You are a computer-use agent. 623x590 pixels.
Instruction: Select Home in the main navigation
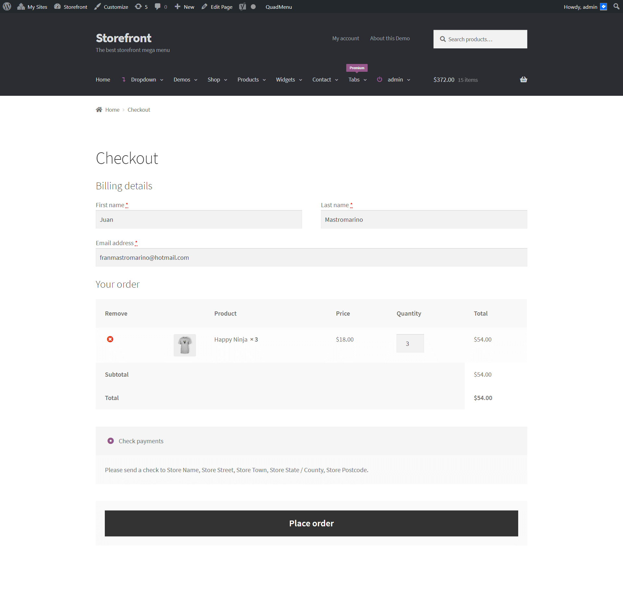click(x=103, y=79)
